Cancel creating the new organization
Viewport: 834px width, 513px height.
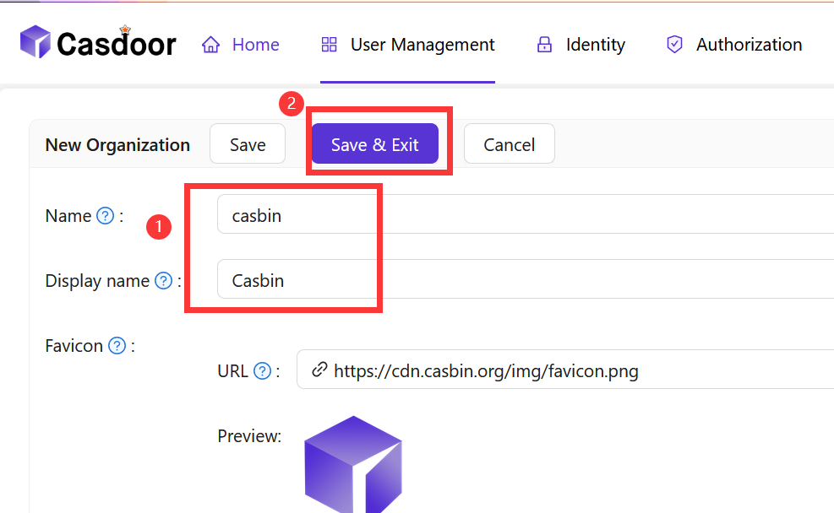[509, 143]
